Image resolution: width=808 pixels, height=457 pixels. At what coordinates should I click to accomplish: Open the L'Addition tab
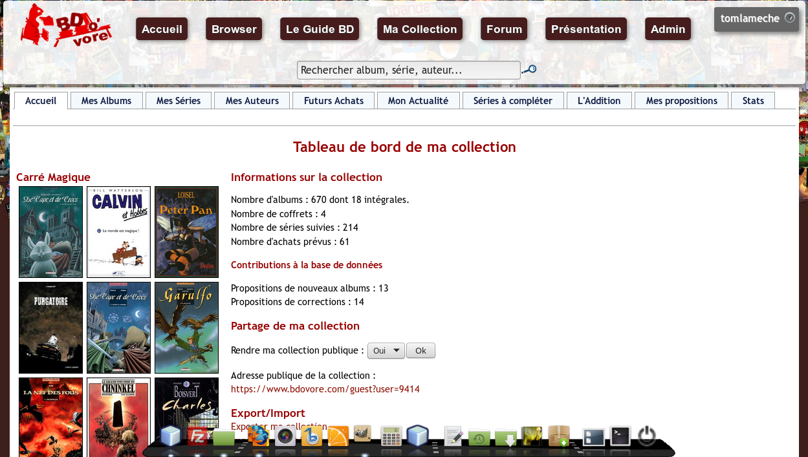(599, 101)
